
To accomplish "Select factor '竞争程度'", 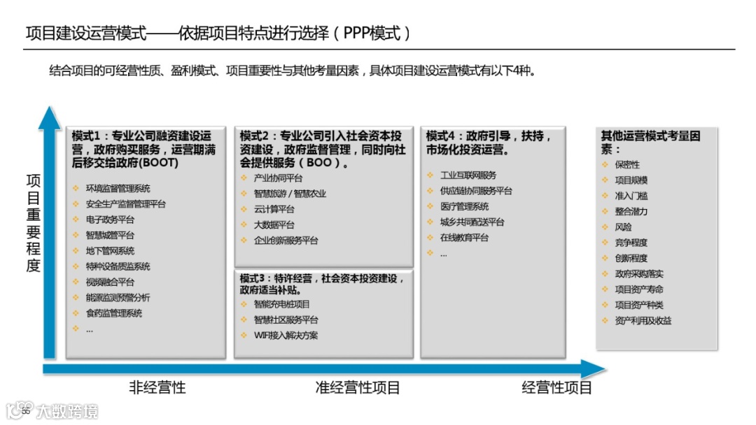I will [631, 243].
